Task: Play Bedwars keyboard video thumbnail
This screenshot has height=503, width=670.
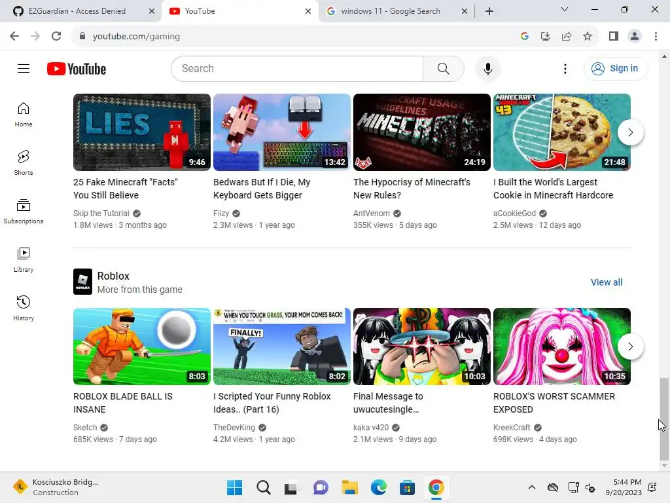Action: point(282,132)
